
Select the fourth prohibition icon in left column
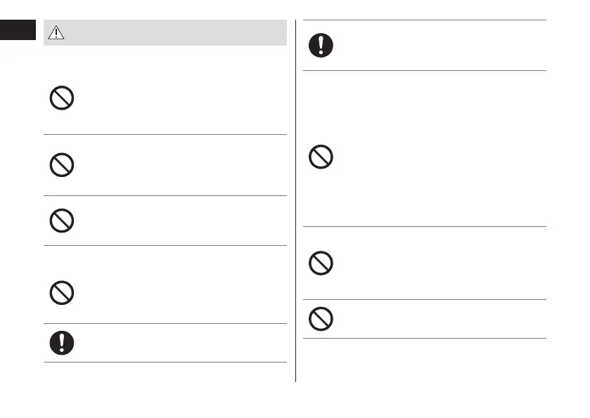[62, 293]
